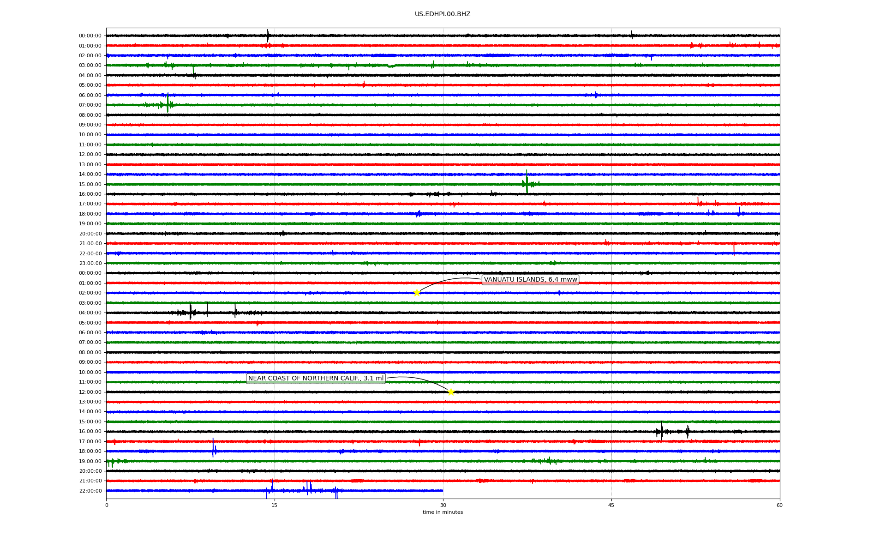Click the 60 tick label on x-axis
The width and height of the screenshot is (886, 554).
[779, 505]
